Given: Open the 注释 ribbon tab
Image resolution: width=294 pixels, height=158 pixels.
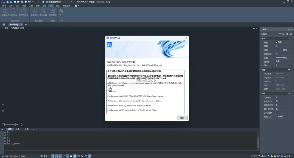Looking at the screenshot, I should pyautogui.click(x=11, y=6).
